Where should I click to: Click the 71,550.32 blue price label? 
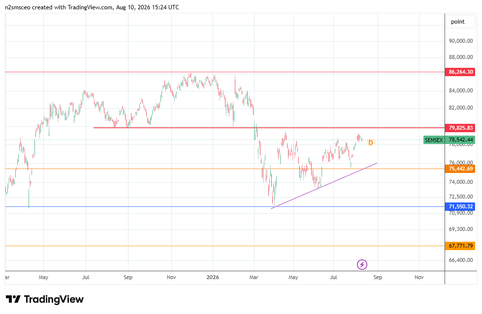coord(460,206)
